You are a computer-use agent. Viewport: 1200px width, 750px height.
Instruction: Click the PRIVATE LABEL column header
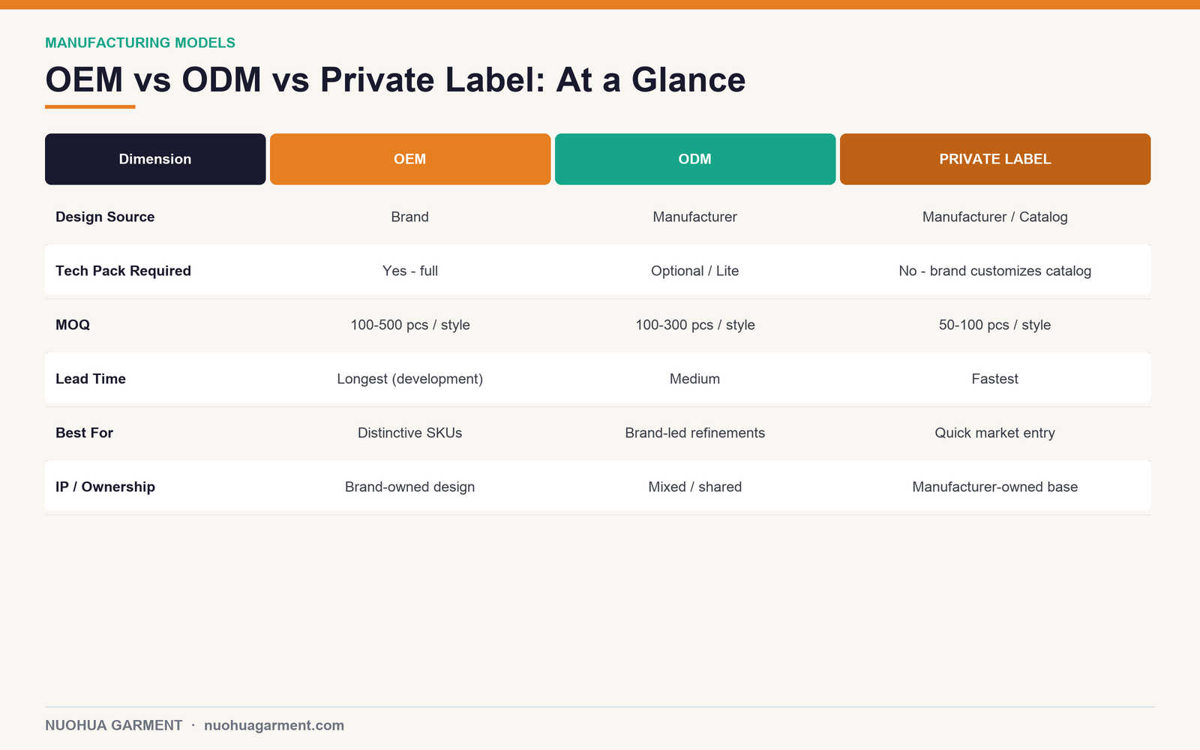click(x=995, y=159)
